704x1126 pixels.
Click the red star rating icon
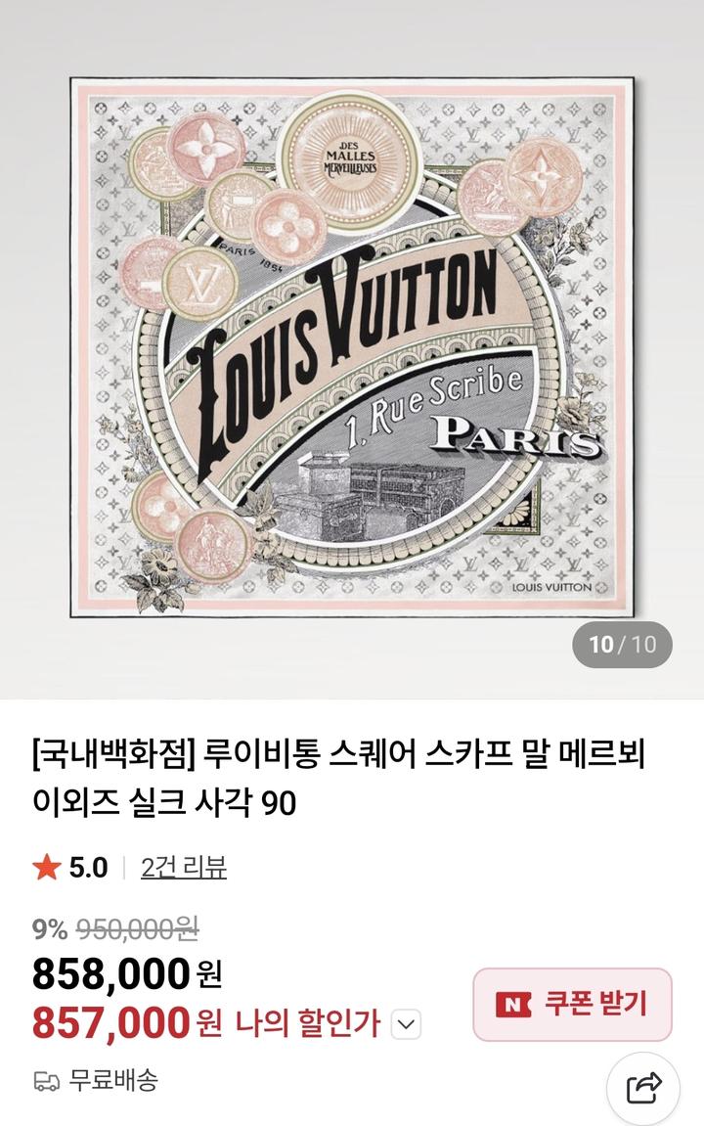click(x=47, y=868)
